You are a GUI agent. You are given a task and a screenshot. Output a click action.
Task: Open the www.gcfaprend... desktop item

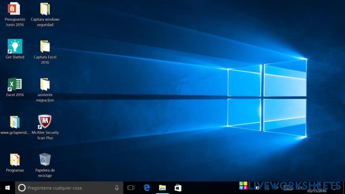point(15,122)
